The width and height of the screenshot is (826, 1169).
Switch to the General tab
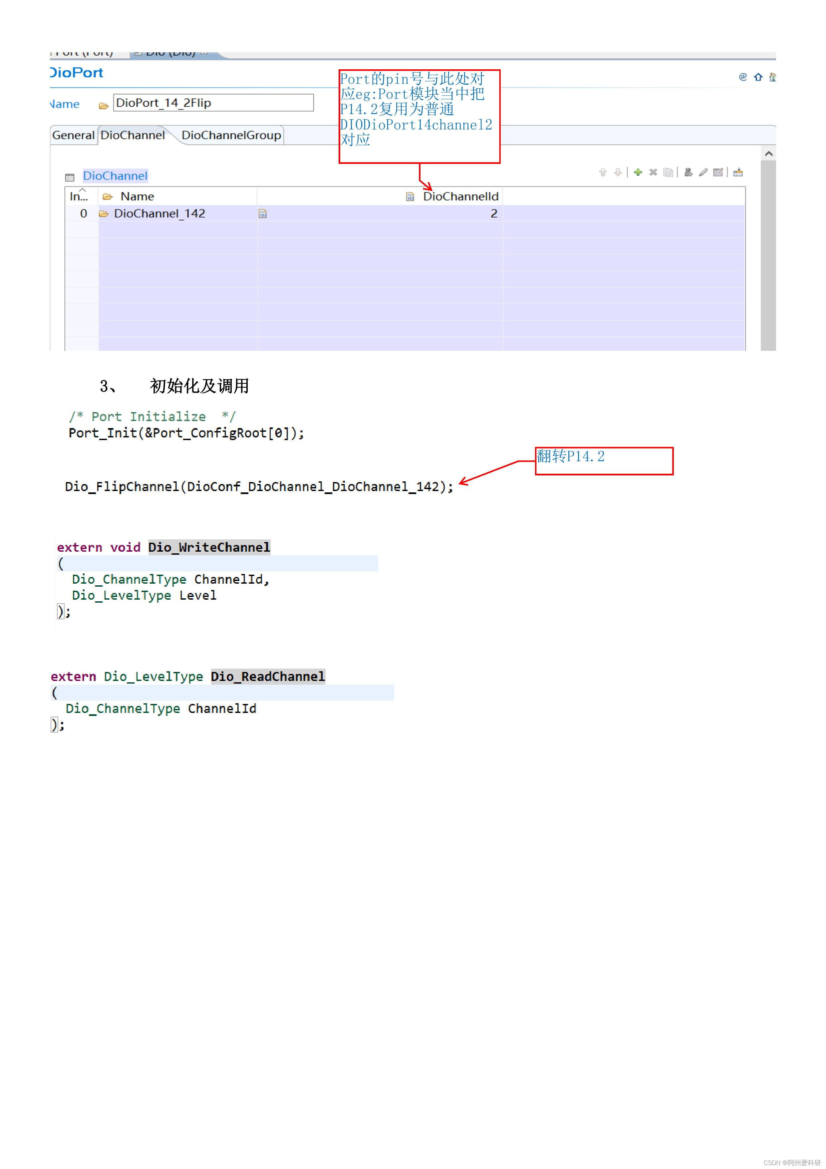tap(73, 136)
